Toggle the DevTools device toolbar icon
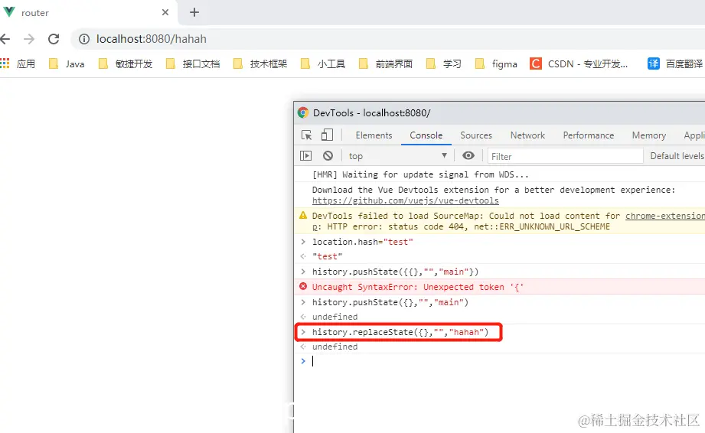The image size is (705, 433). pos(327,135)
